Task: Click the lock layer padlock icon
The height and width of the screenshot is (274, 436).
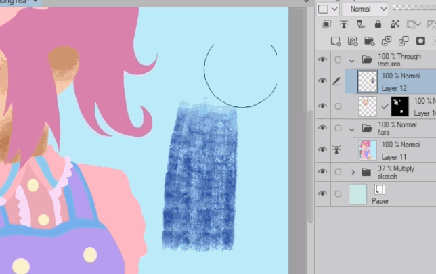Action: point(378,24)
